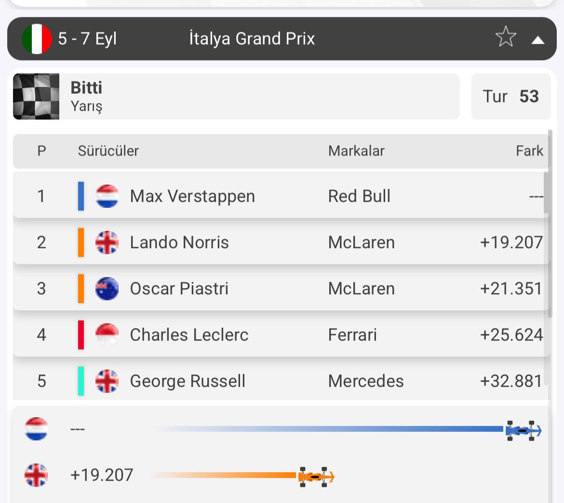Image resolution: width=564 pixels, height=503 pixels.
Task: Click Ferrari red team color bar
Action: (81, 335)
